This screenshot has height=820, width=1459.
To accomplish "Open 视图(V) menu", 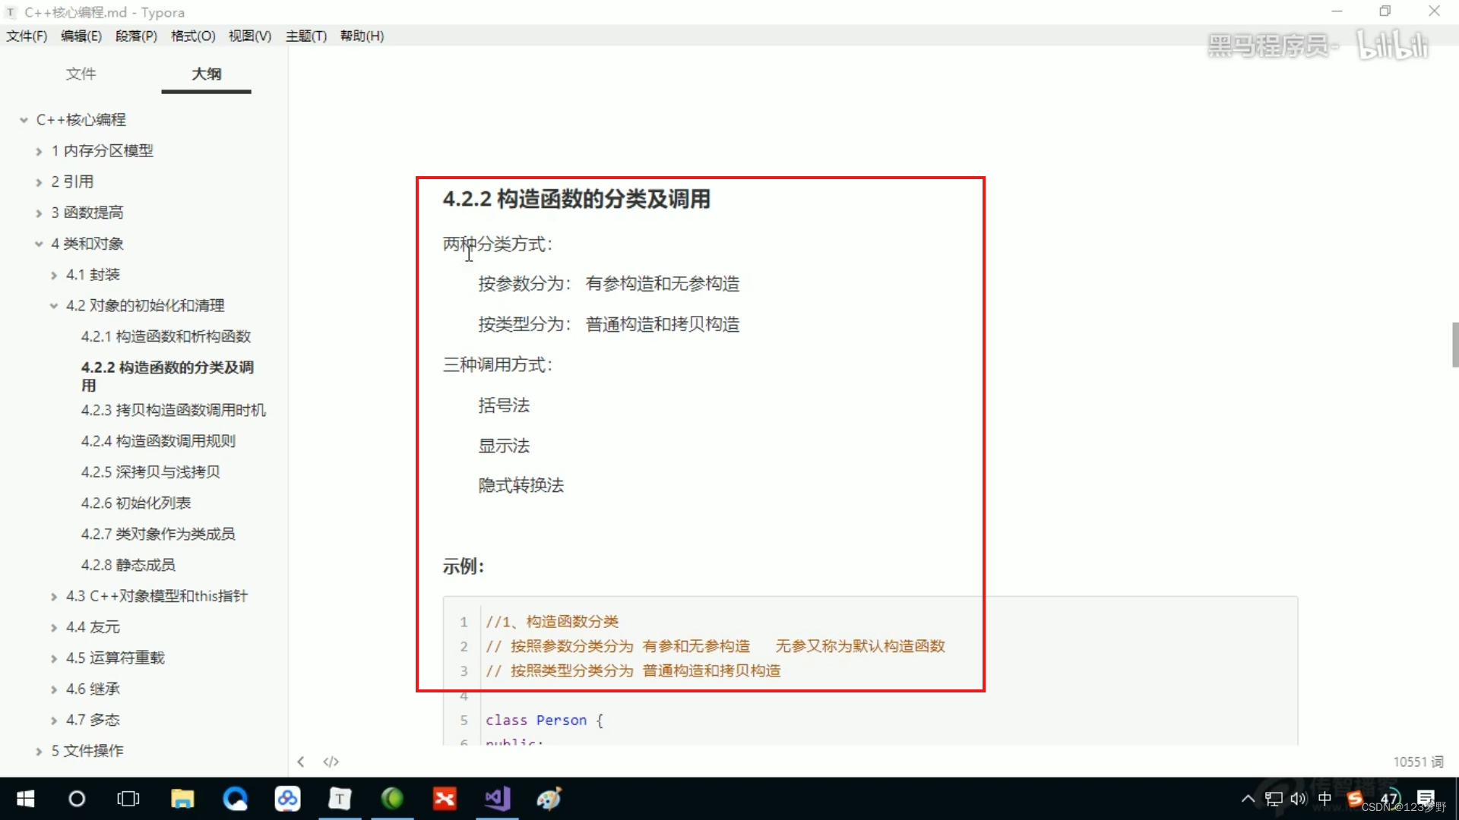I will click(250, 36).
